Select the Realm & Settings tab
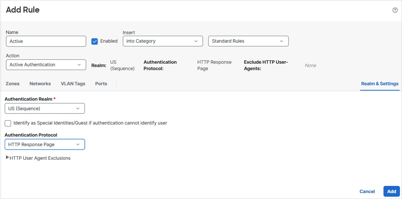Screen dimensions: 402x199 point(380,84)
